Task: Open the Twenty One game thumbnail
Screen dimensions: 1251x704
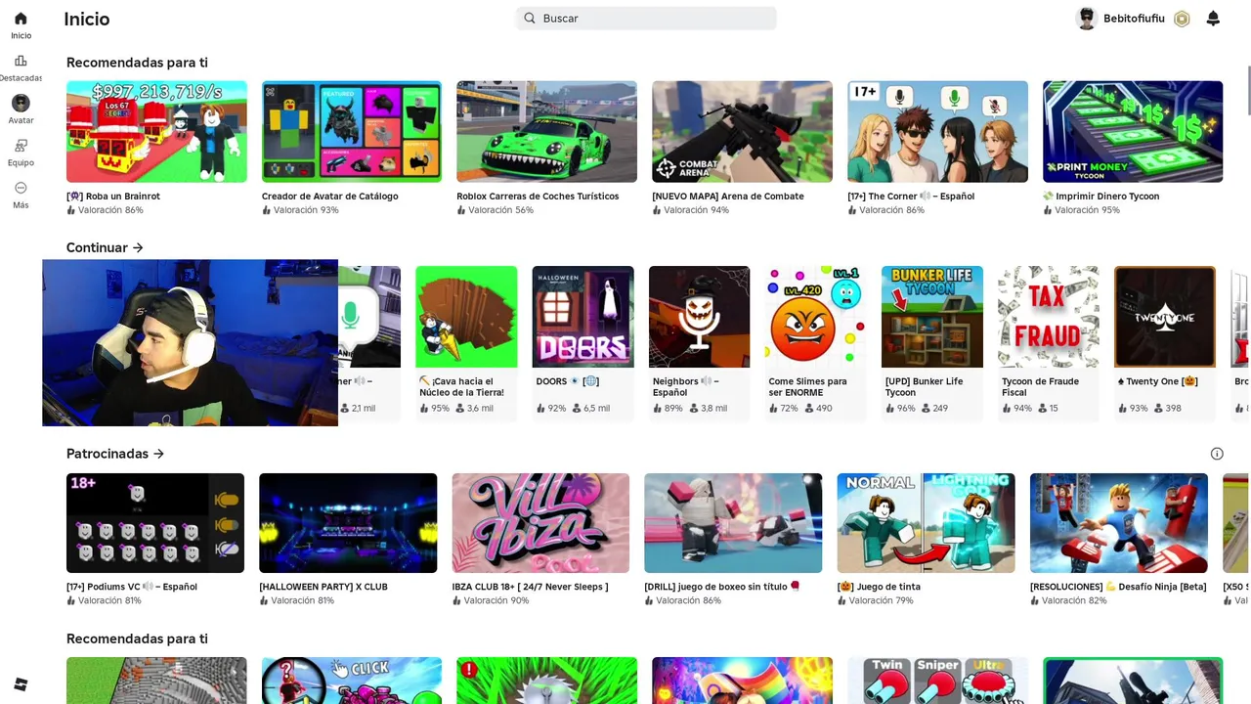Action: (x=1165, y=317)
